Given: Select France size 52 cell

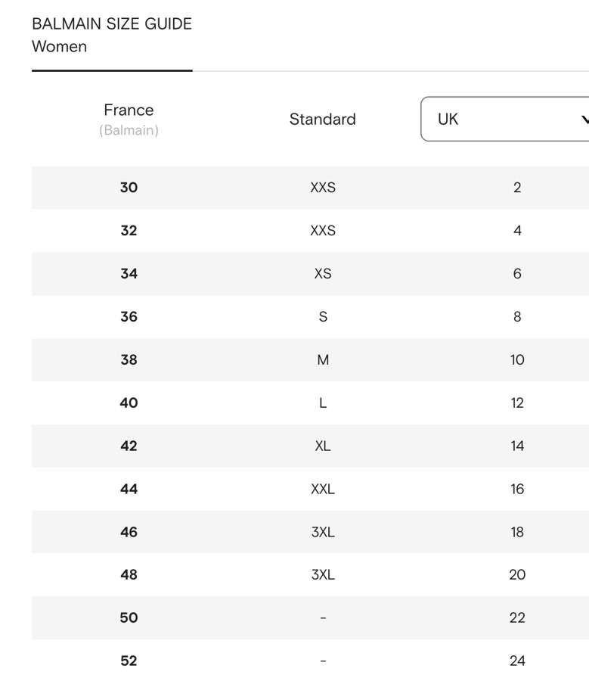Looking at the screenshot, I should 129,661.
